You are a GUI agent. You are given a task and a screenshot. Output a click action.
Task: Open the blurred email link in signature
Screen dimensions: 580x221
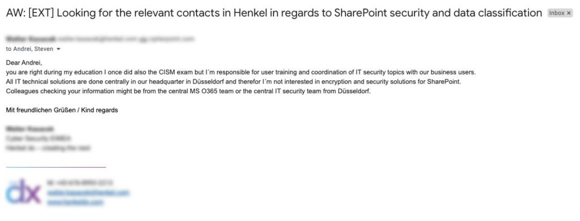coord(88,192)
